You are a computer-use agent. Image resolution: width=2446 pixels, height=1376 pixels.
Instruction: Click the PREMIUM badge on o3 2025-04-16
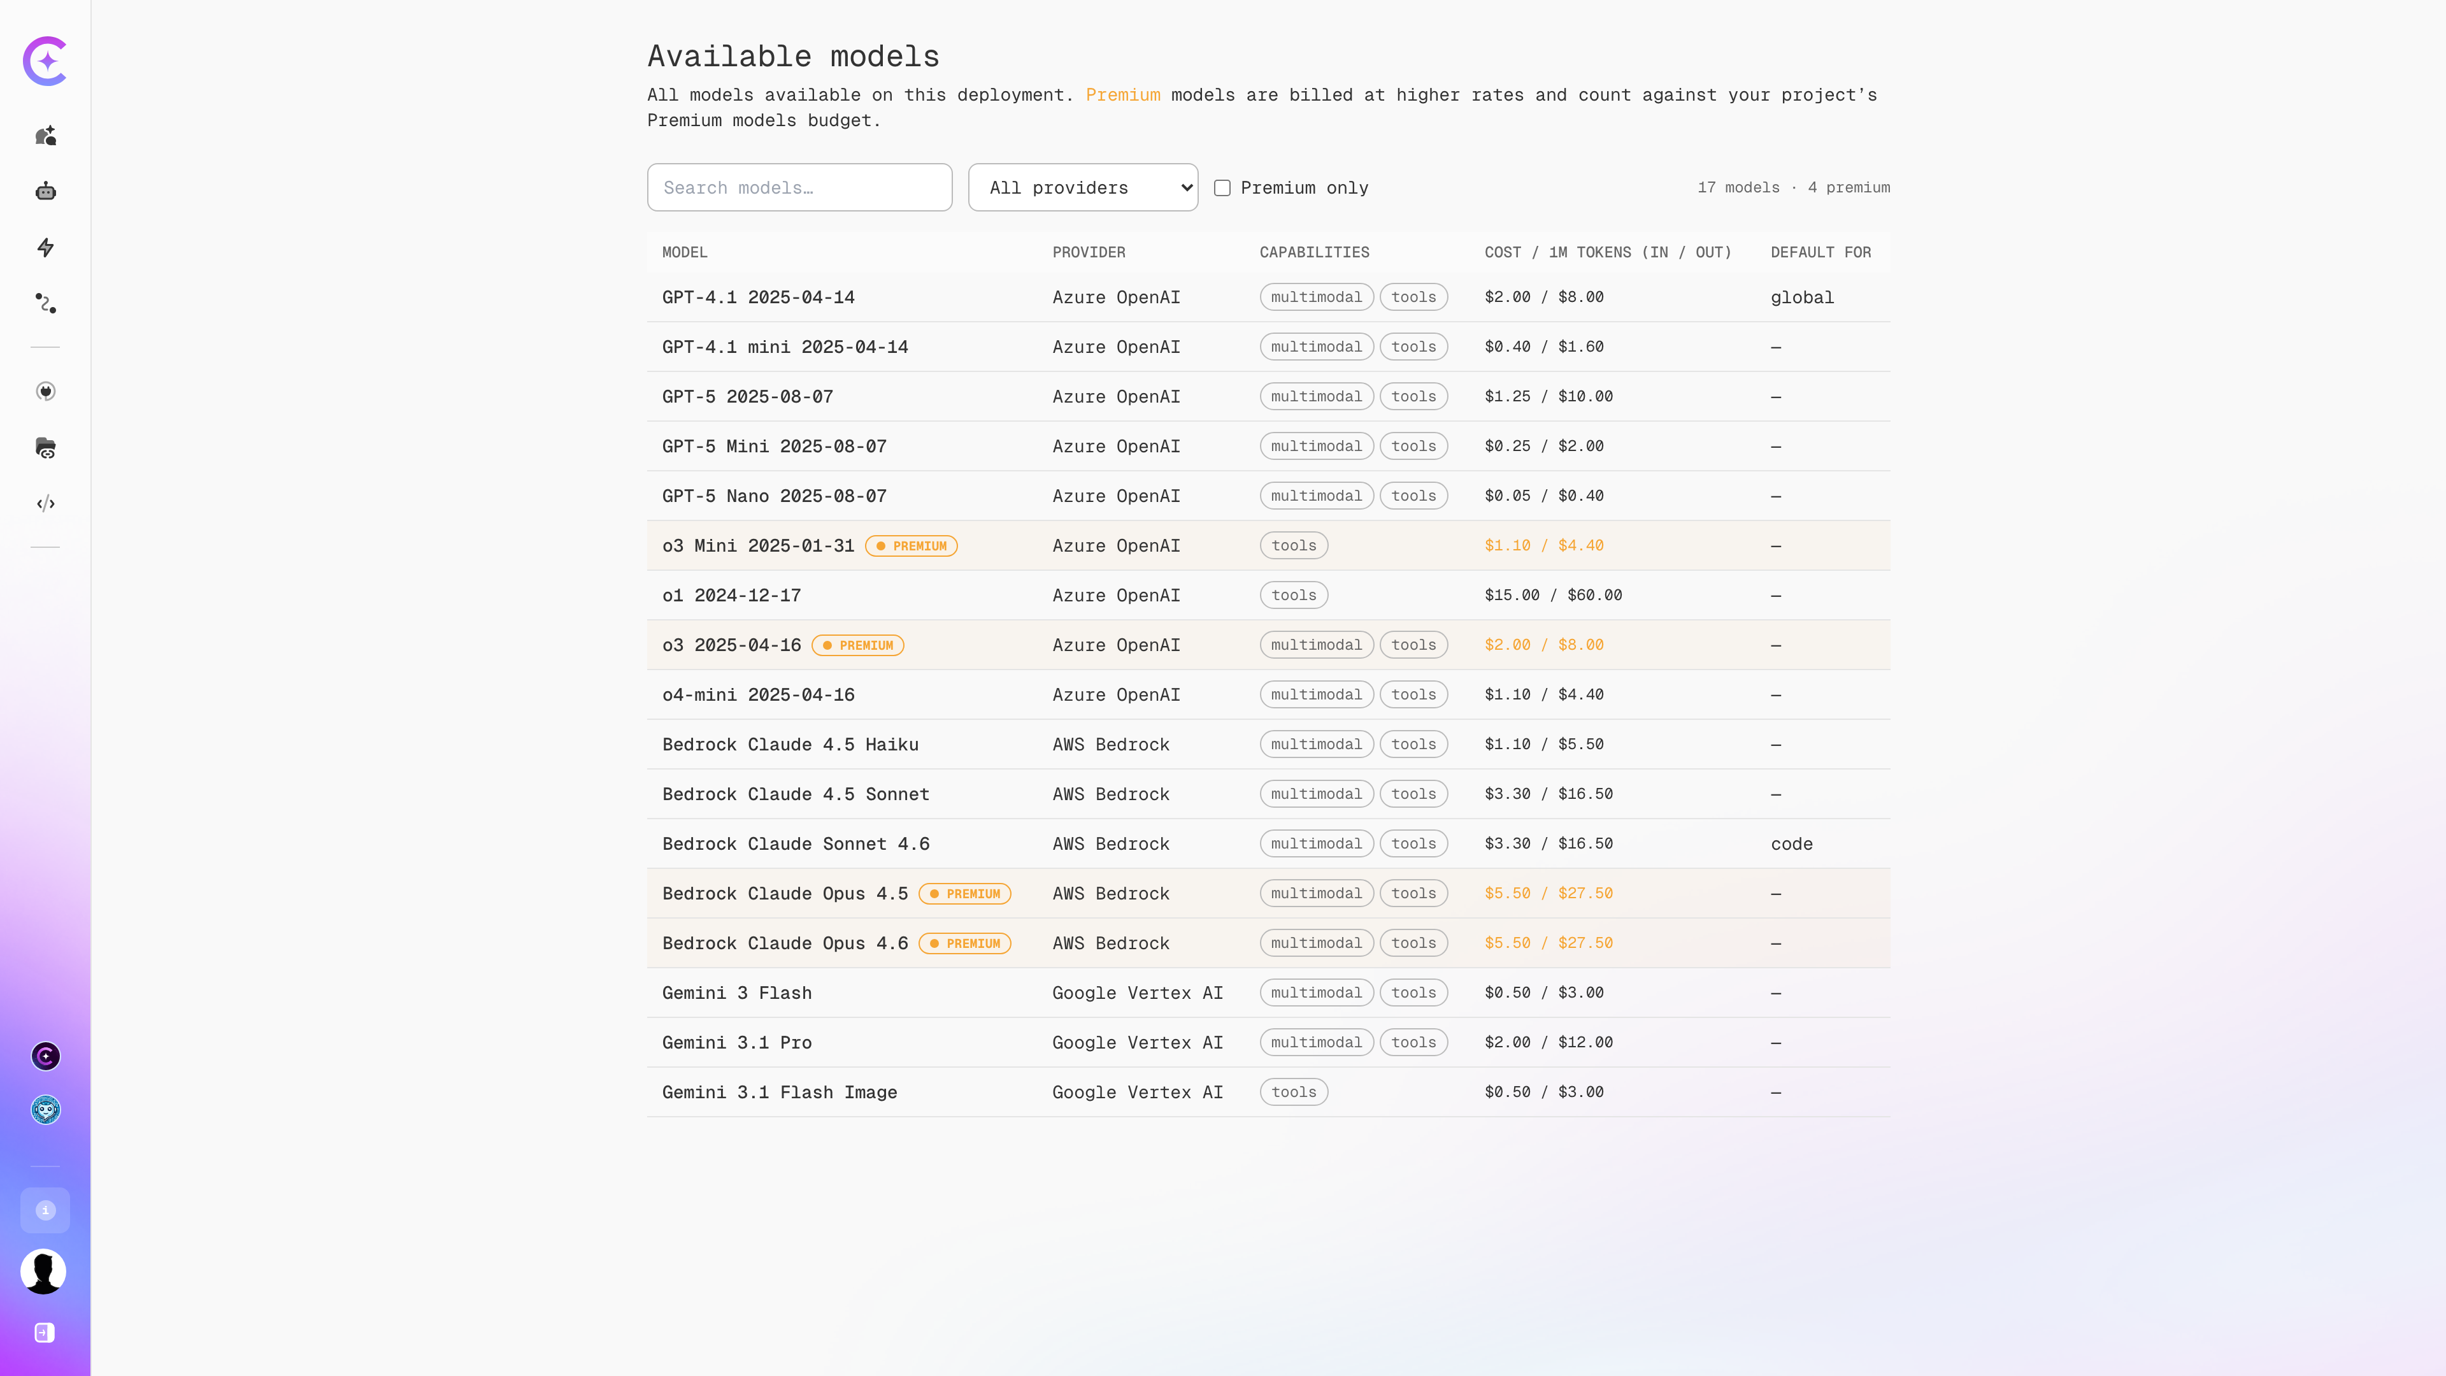[857, 646]
